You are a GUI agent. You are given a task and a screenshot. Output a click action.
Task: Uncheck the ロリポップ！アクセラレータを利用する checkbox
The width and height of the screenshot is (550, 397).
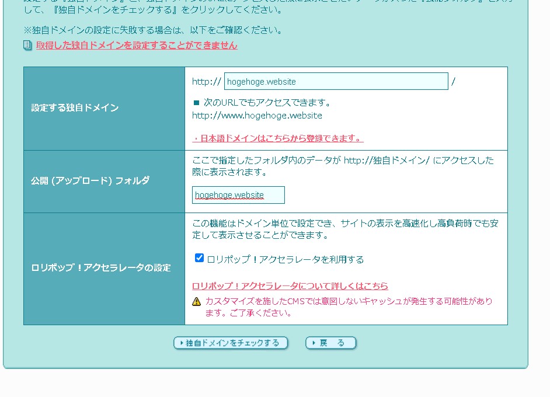point(199,258)
